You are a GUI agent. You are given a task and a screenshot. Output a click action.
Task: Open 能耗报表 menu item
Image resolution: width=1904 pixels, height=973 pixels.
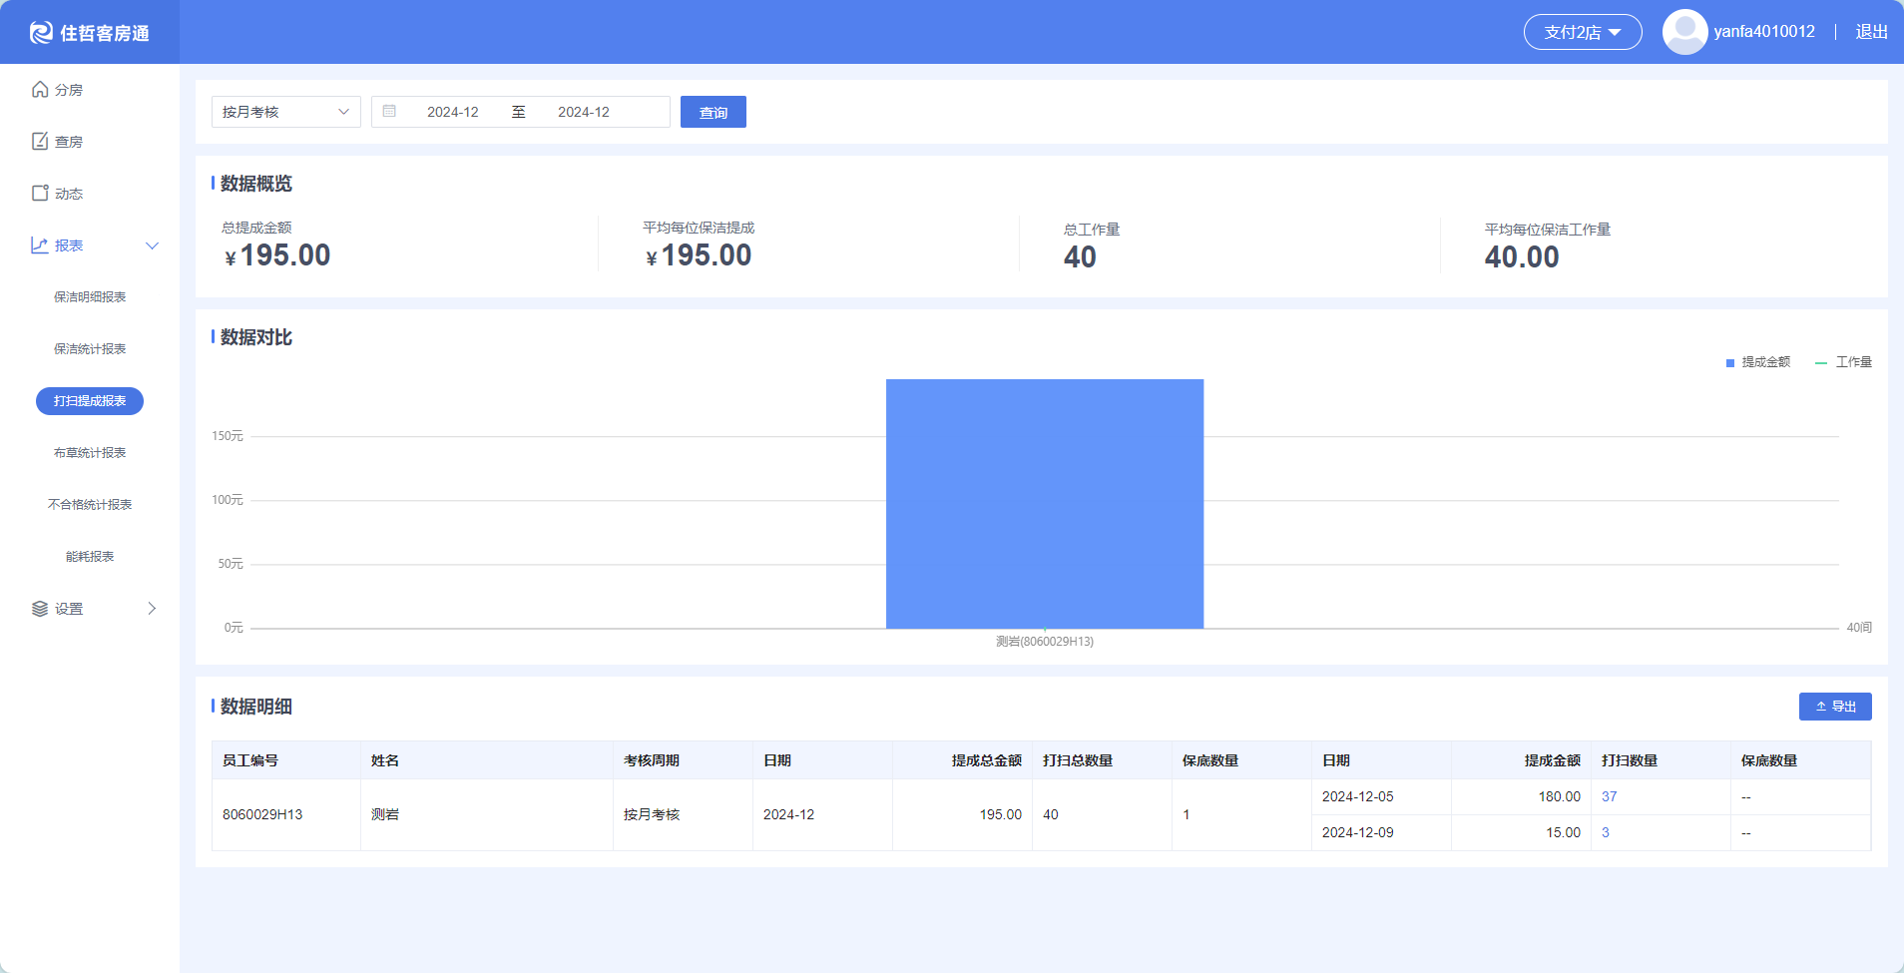click(x=90, y=557)
